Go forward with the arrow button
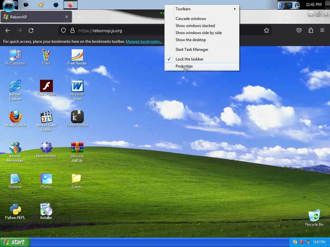 [19, 31]
